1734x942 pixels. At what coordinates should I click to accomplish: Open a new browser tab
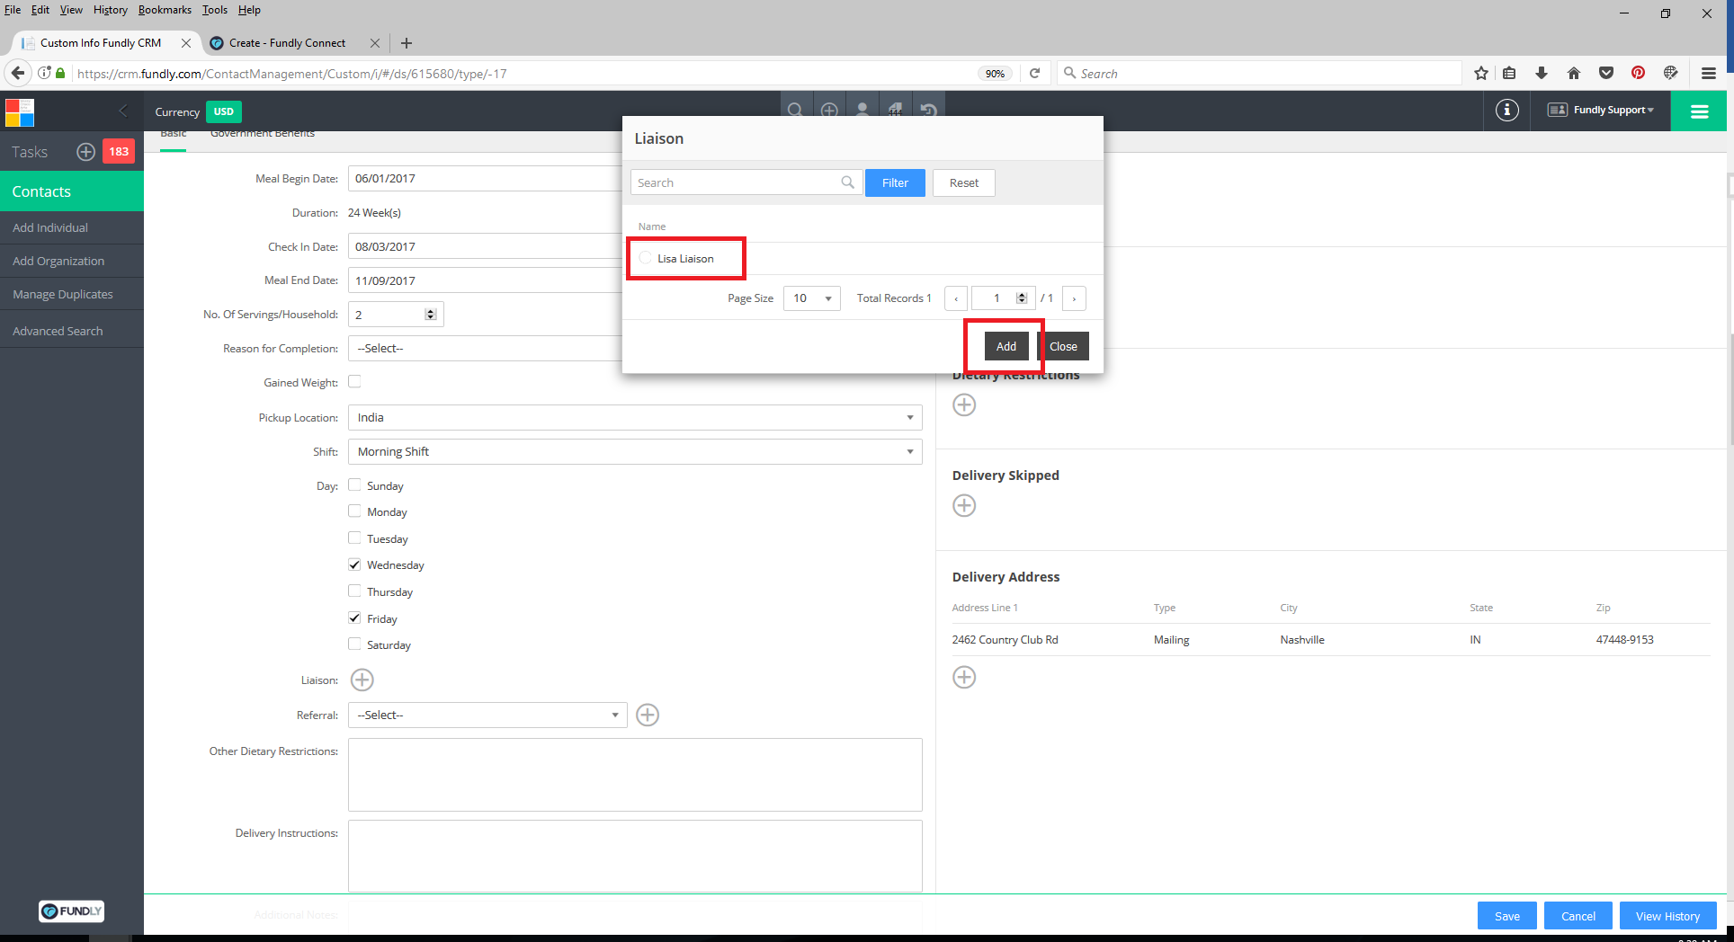407,43
